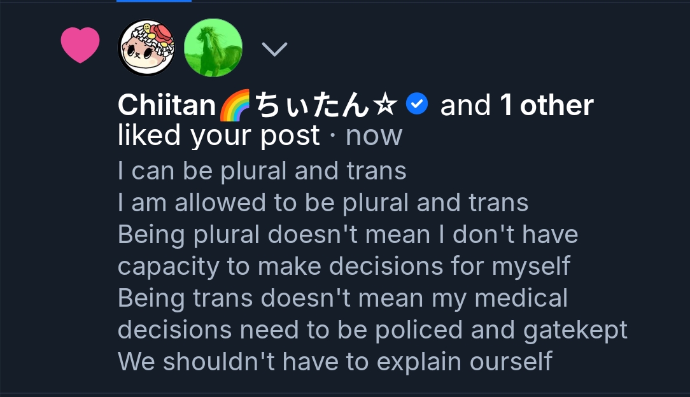Click the "liked your post" label
This screenshot has height=397, width=690.
218,136
